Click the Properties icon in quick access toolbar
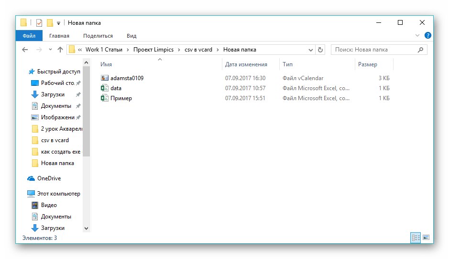The width and height of the screenshot is (449, 259). pyautogui.click(x=39, y=22)
